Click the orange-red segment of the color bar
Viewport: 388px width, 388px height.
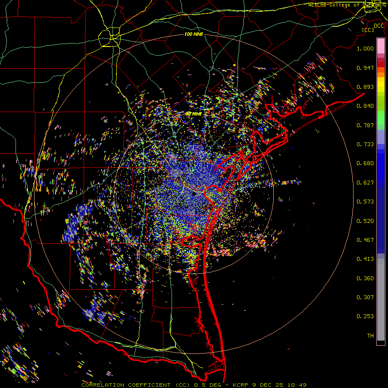pos(381,70)
